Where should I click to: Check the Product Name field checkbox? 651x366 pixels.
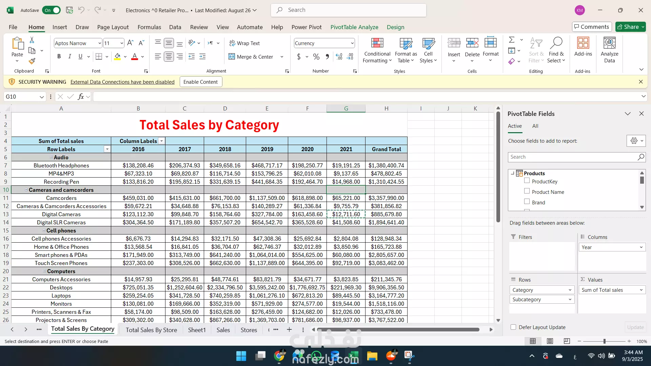pyautogui.click(x=527, y=191)
